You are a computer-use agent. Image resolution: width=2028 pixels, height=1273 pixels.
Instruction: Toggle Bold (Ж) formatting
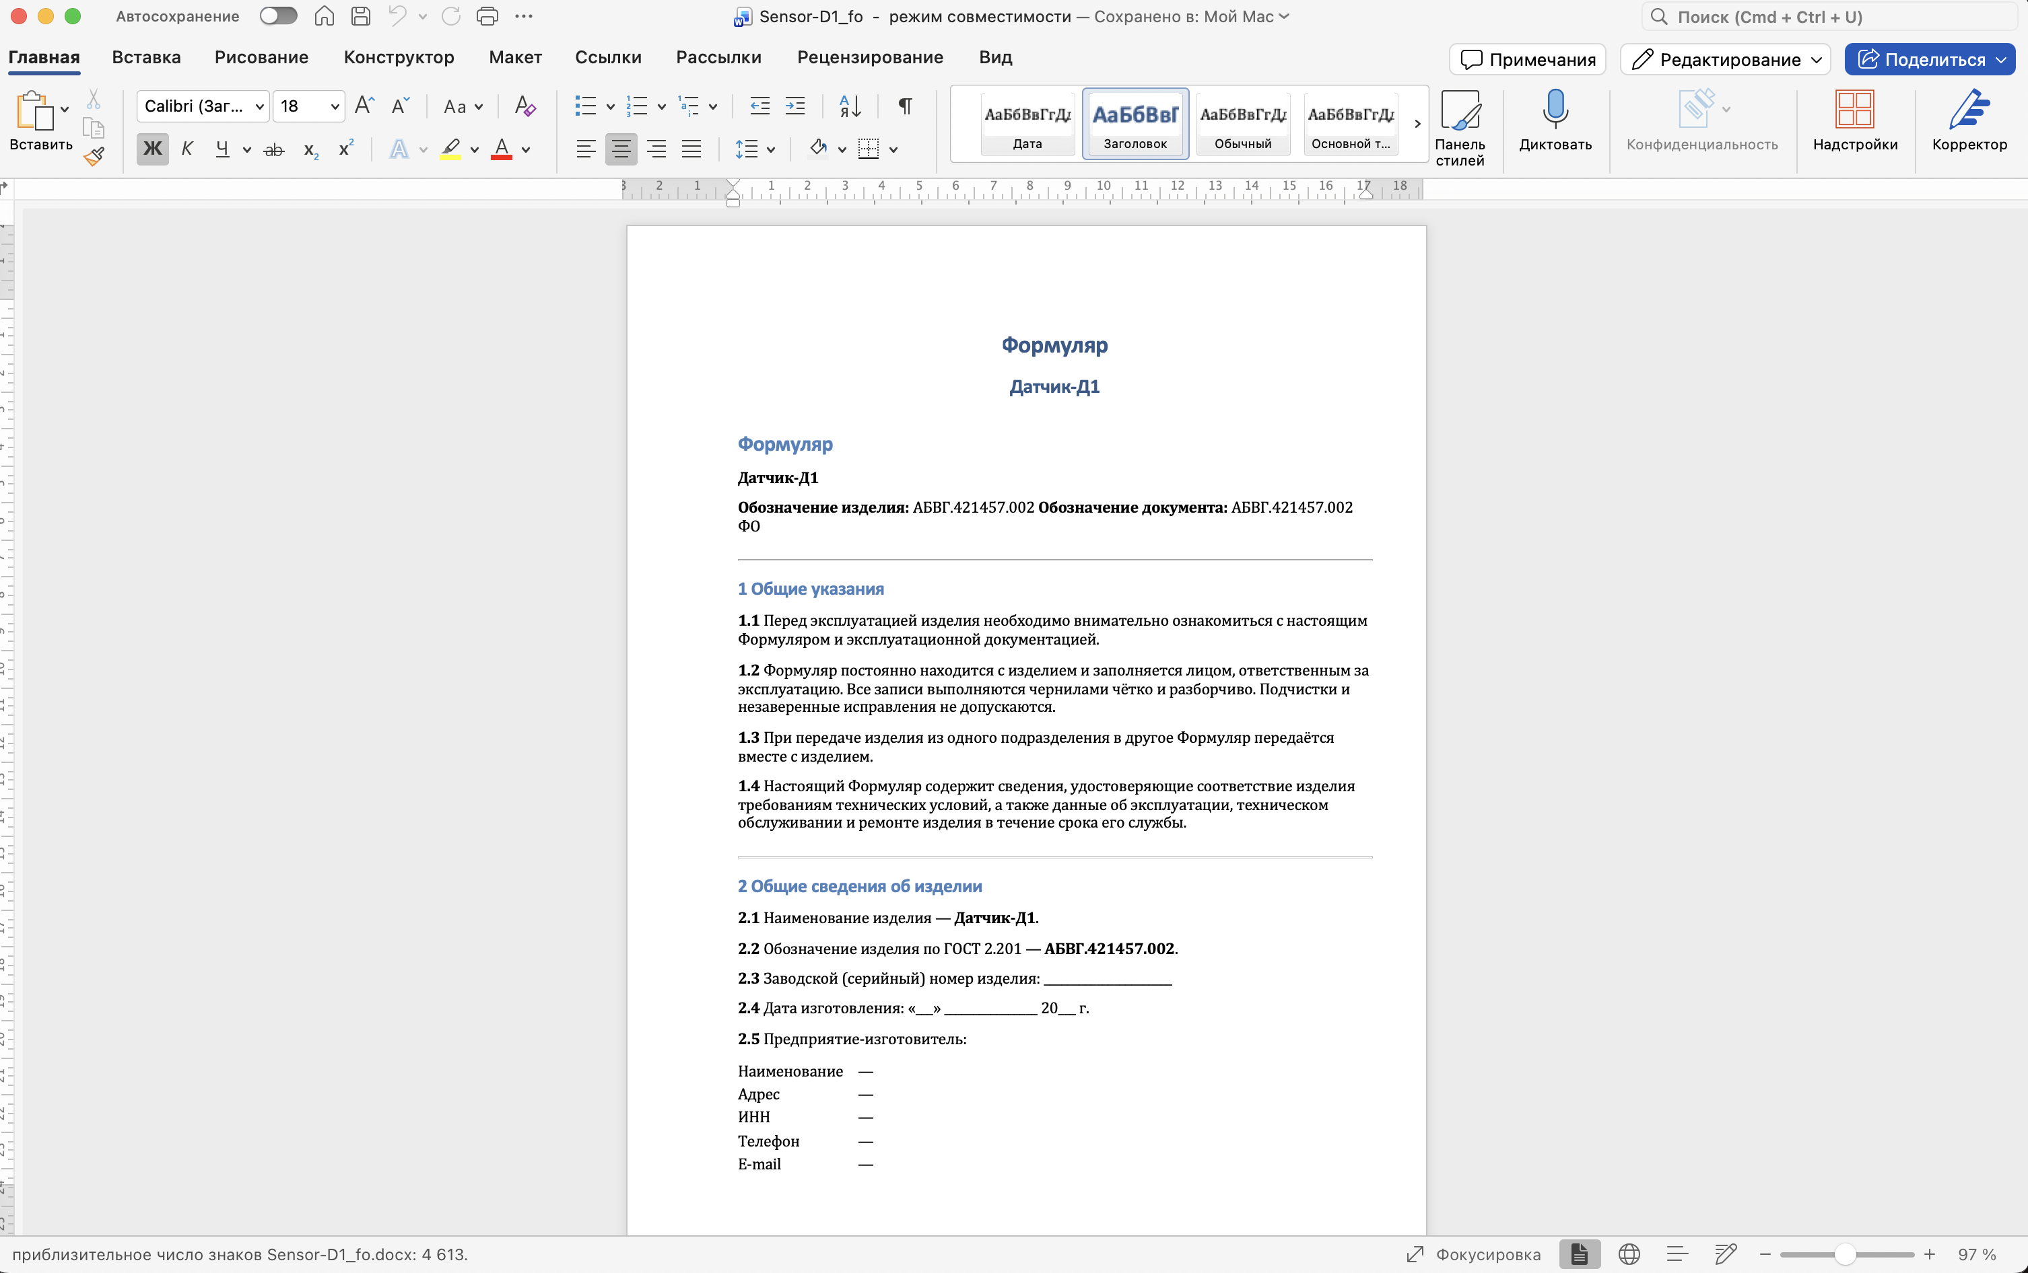(x=152, y=149)
